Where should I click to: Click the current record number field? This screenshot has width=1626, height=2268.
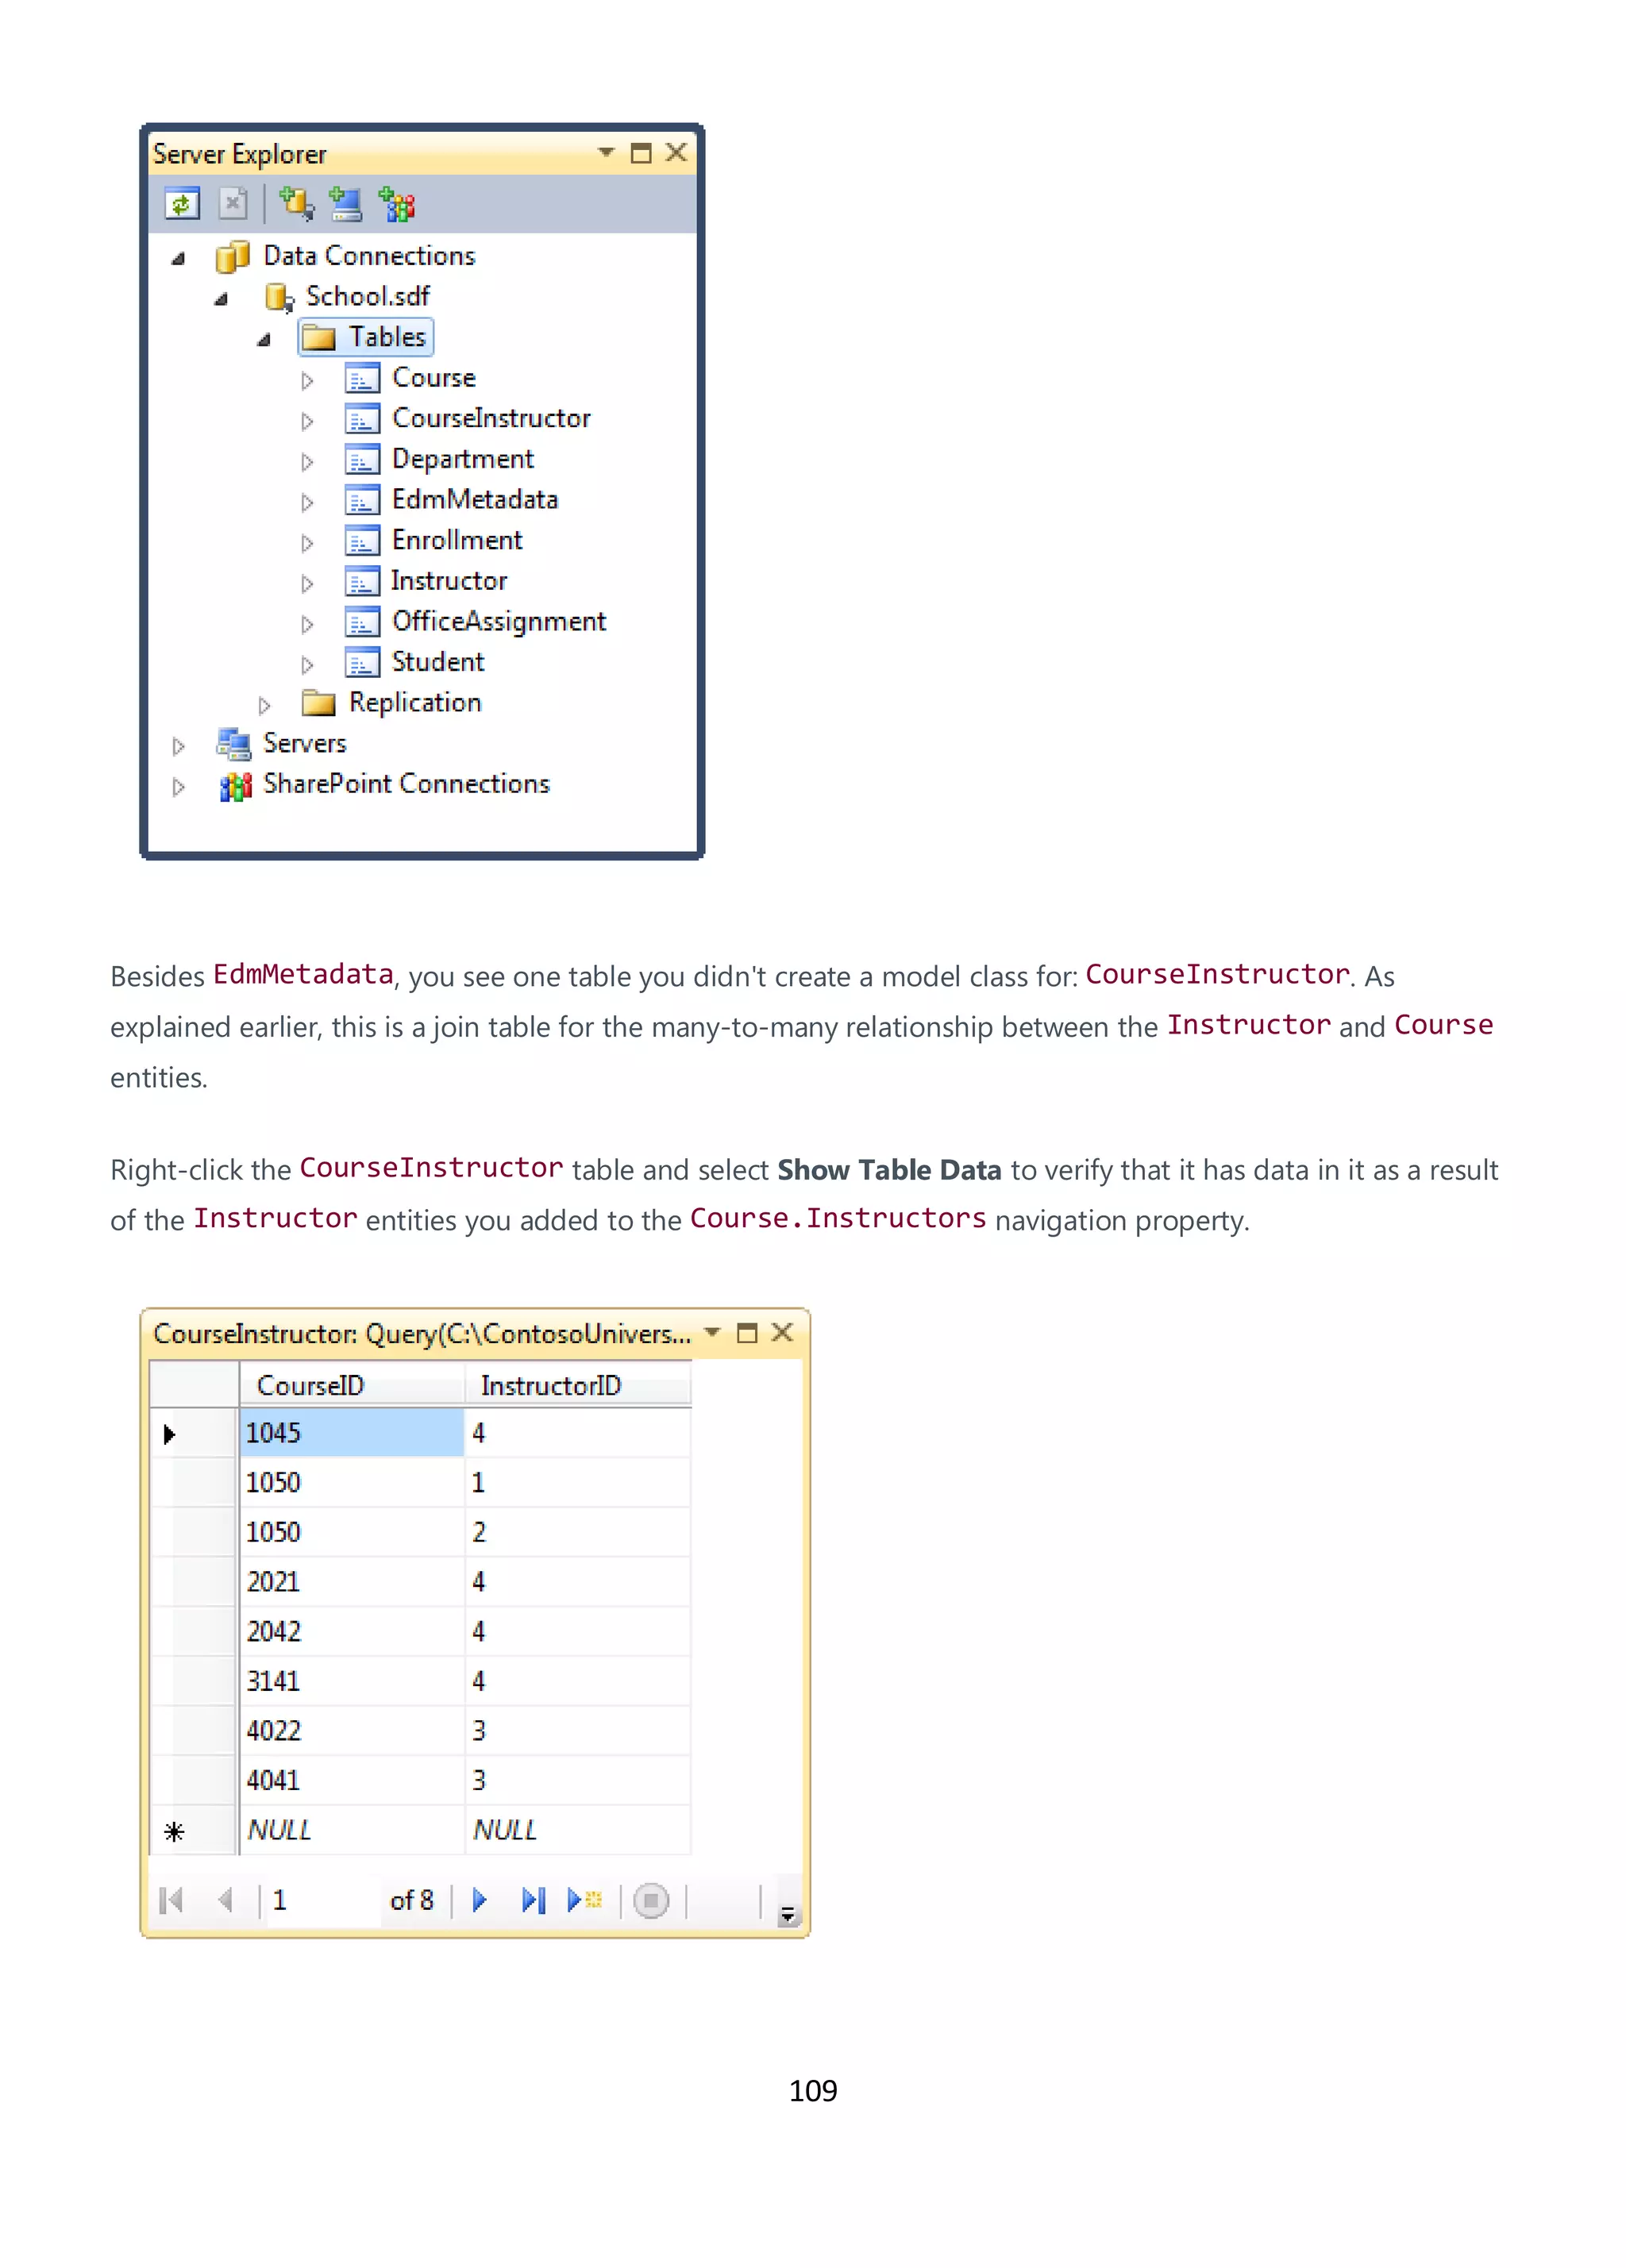pos(322,1900)
